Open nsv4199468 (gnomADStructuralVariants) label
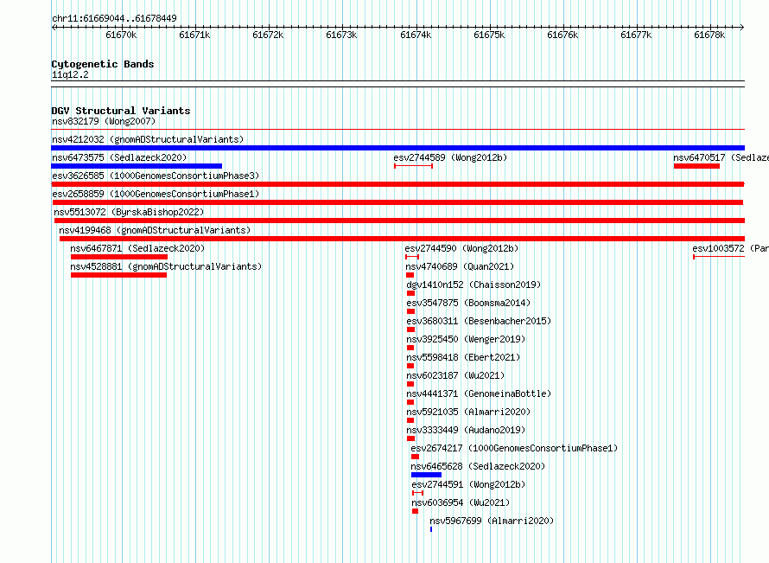769x563 pixels. point(155,230)
